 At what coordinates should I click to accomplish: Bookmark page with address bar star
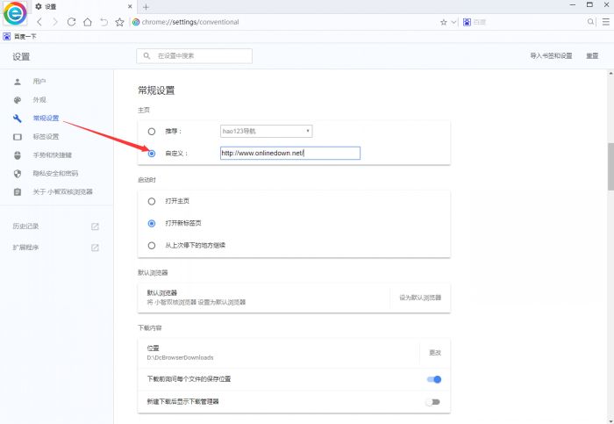coord(443,22)
